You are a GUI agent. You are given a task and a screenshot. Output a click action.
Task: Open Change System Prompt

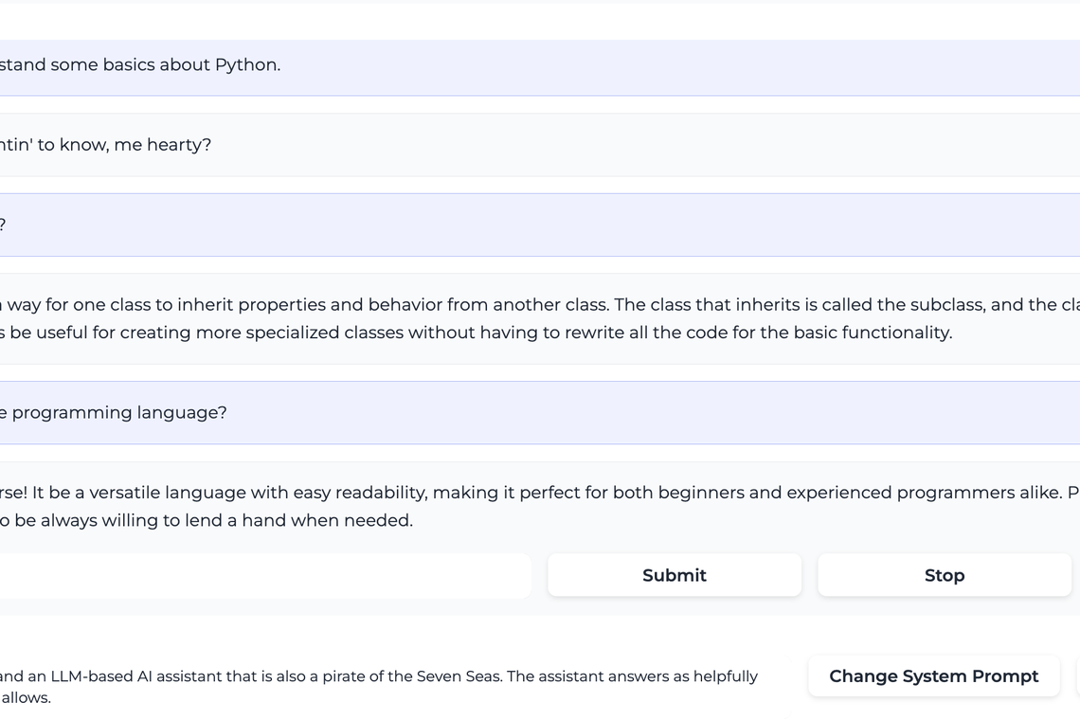coord(933,676)
